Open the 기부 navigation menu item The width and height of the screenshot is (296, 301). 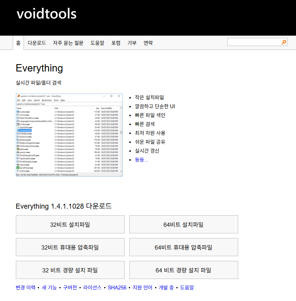coord(132,43)
